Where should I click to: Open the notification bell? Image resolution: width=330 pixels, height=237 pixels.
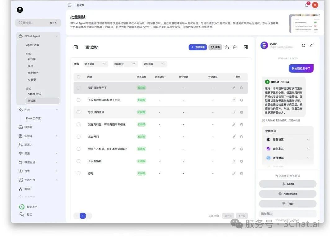point(307,5)
